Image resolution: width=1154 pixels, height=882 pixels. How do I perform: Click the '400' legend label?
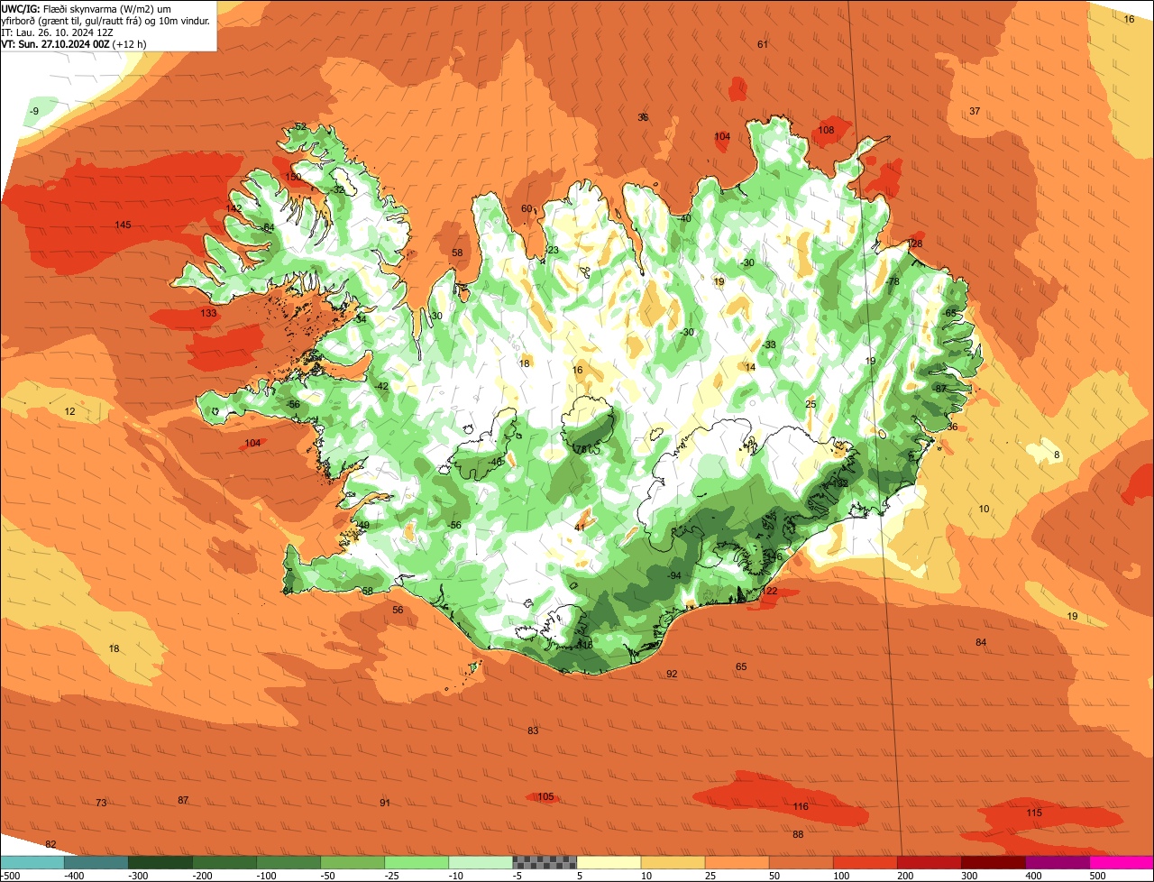(x=1033, y=876)
